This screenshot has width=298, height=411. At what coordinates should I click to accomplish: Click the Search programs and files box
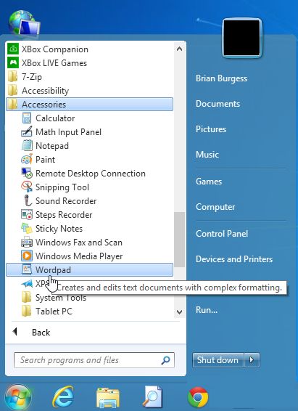tap(94, 360)
